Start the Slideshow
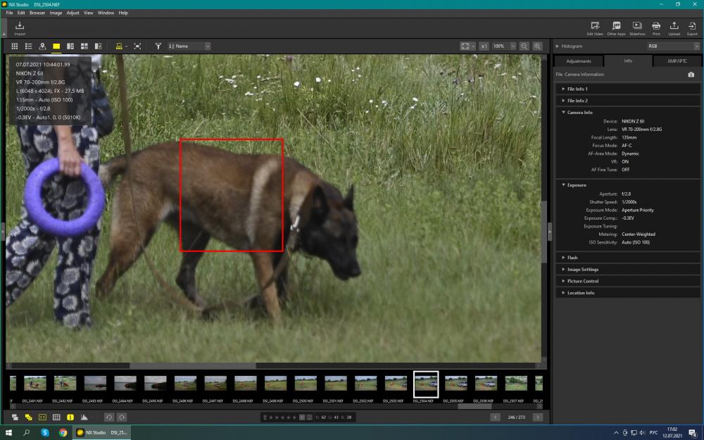This screenshot has height=440, width=704. point(637,28)
